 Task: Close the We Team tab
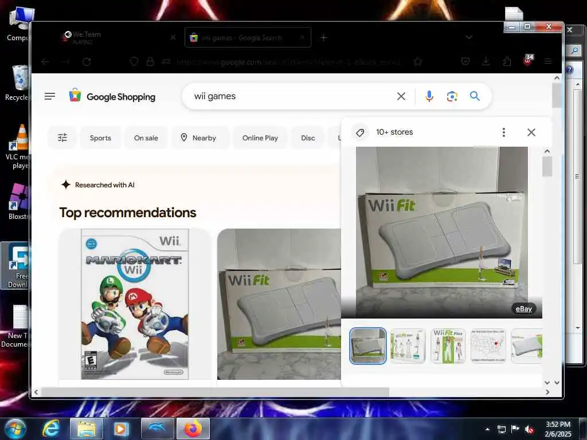pos(173,37)
